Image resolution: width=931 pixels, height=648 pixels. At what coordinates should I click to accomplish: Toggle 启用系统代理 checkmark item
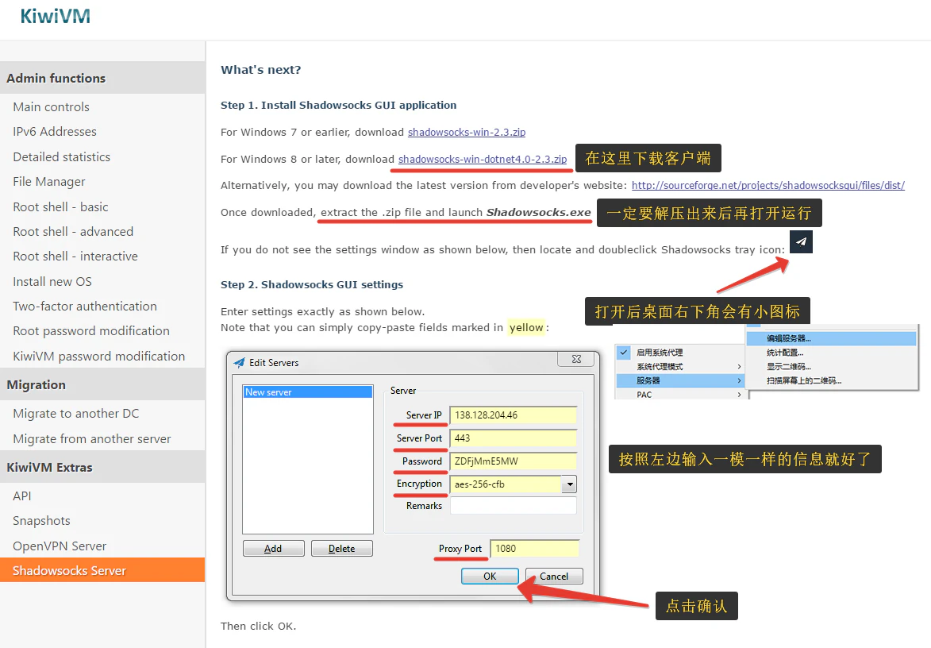click(680, 353)
